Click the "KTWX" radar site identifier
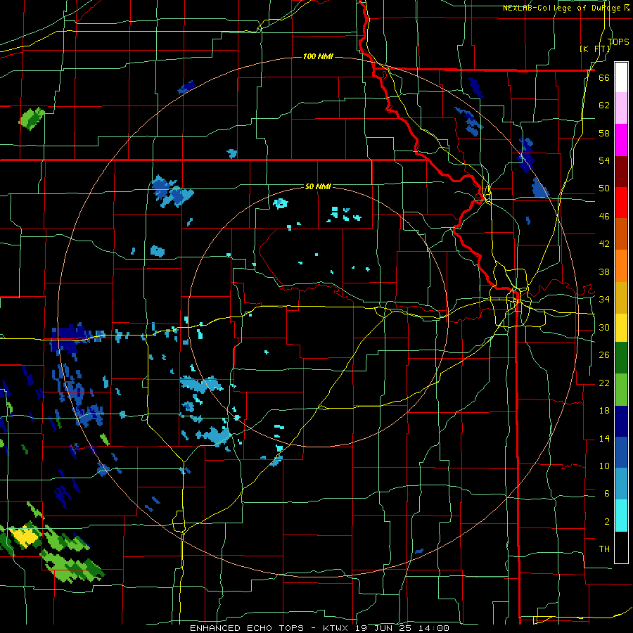Viewport: 633px width, 633px height. [x=337, y=628]
